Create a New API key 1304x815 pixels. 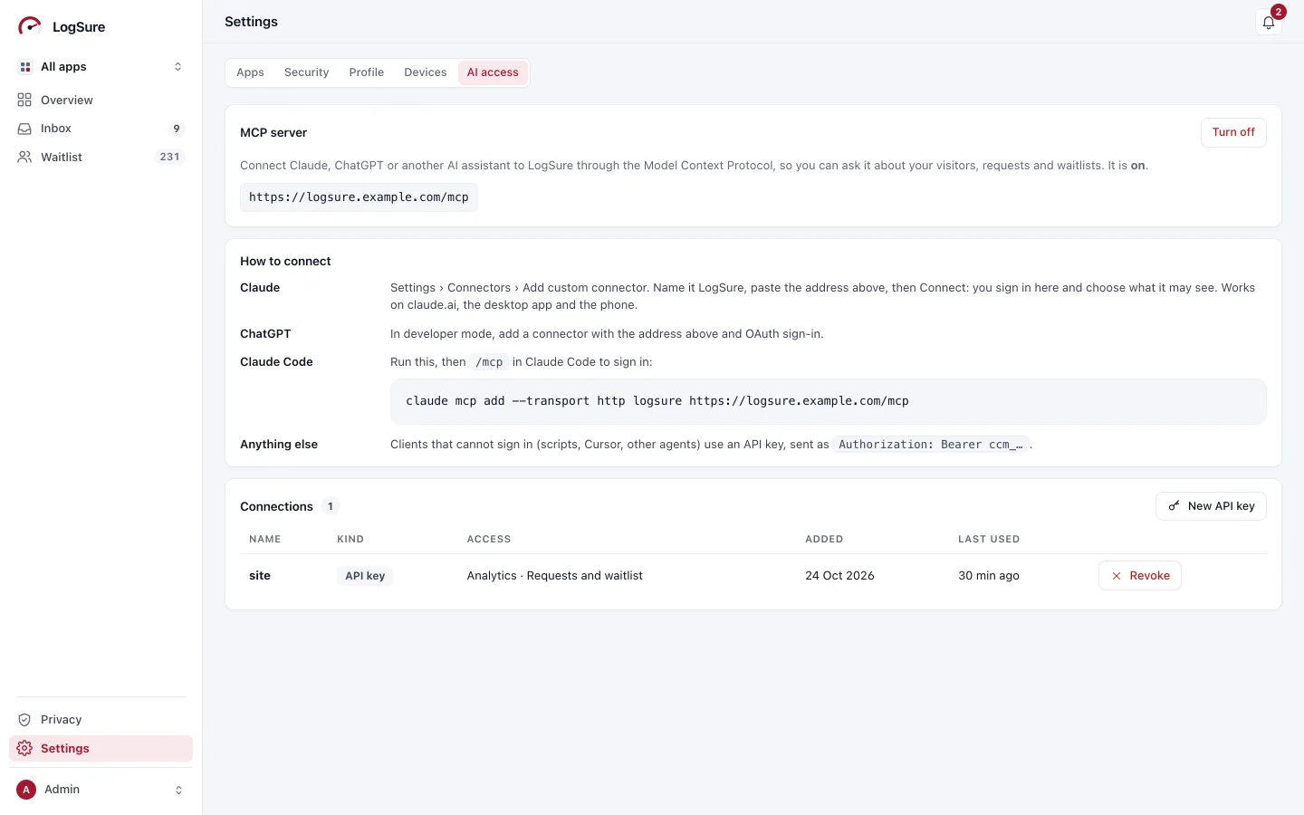click(x=1211, y=506)
